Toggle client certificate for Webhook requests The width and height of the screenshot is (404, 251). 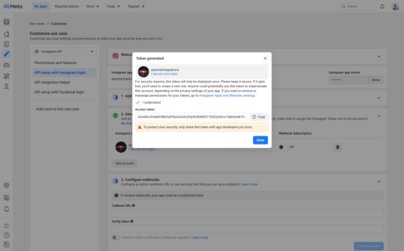pos(116,237)
